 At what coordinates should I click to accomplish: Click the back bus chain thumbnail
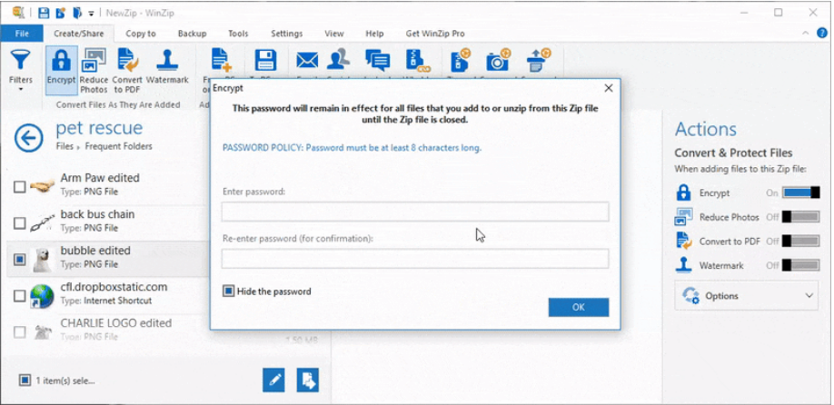[42, 222]
